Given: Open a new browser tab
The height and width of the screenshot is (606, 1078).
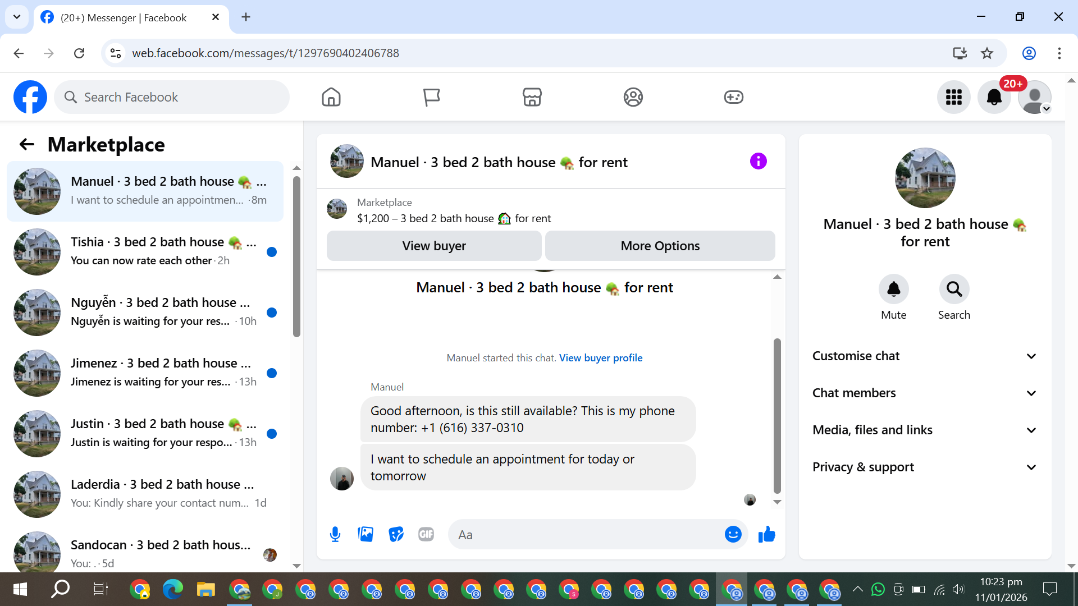Looking at the screenshot, I should [245, 17].
